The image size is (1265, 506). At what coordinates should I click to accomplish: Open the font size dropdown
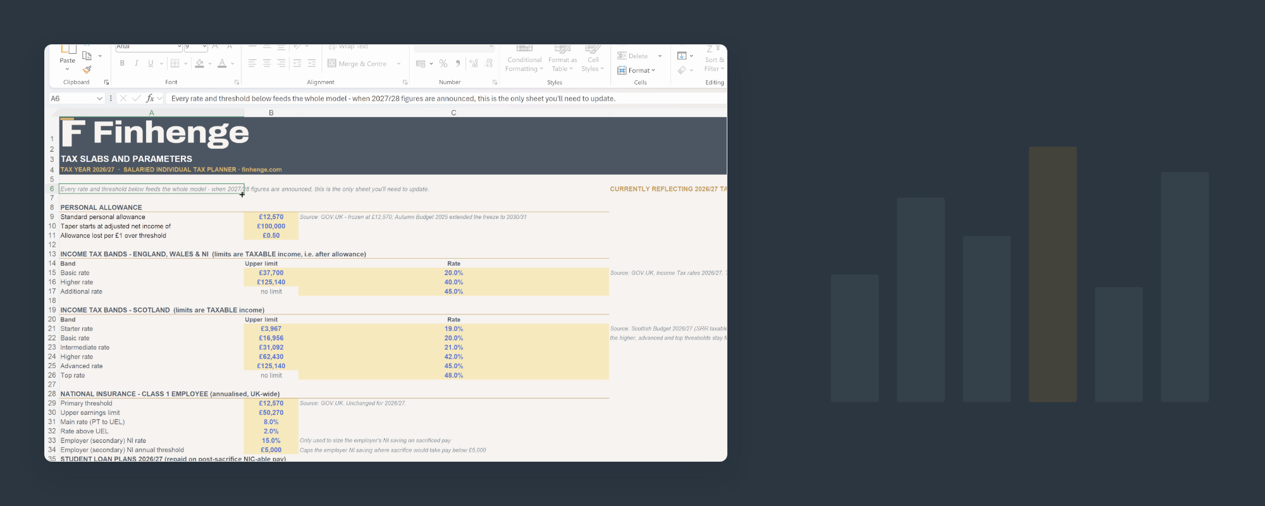(204, 47)
